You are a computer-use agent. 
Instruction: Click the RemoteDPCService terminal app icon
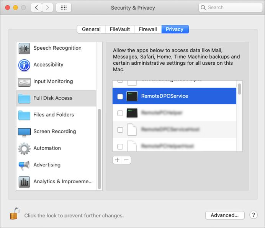132,96
